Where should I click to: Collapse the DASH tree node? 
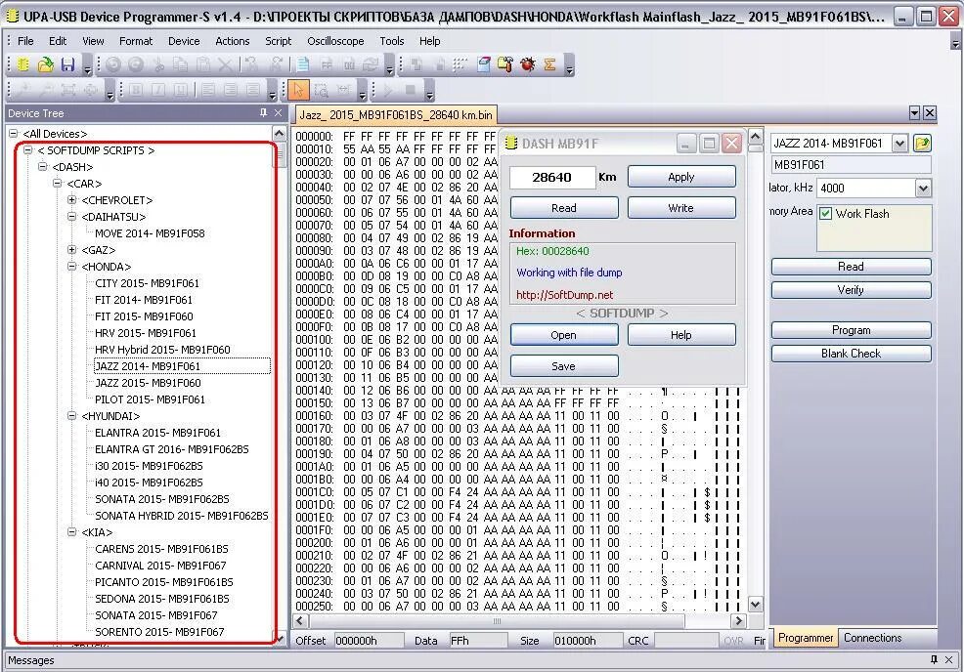(x=42, y=166)
